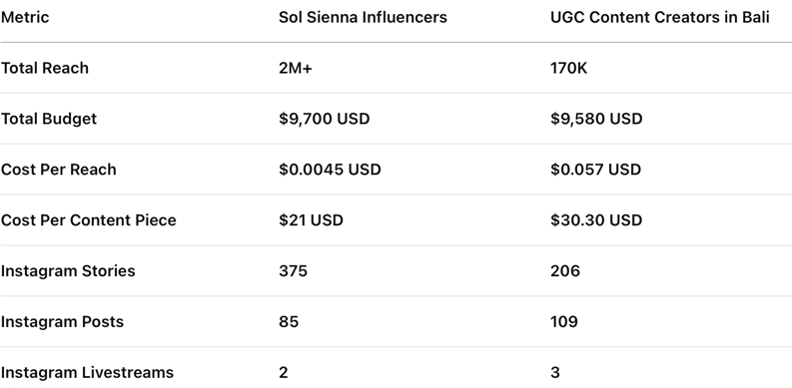
Task: Click the $0.0045 USD cell
Action: point(330,170)
